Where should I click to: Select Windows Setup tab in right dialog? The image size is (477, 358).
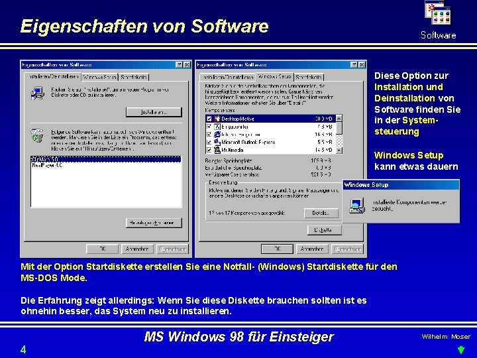274,76
